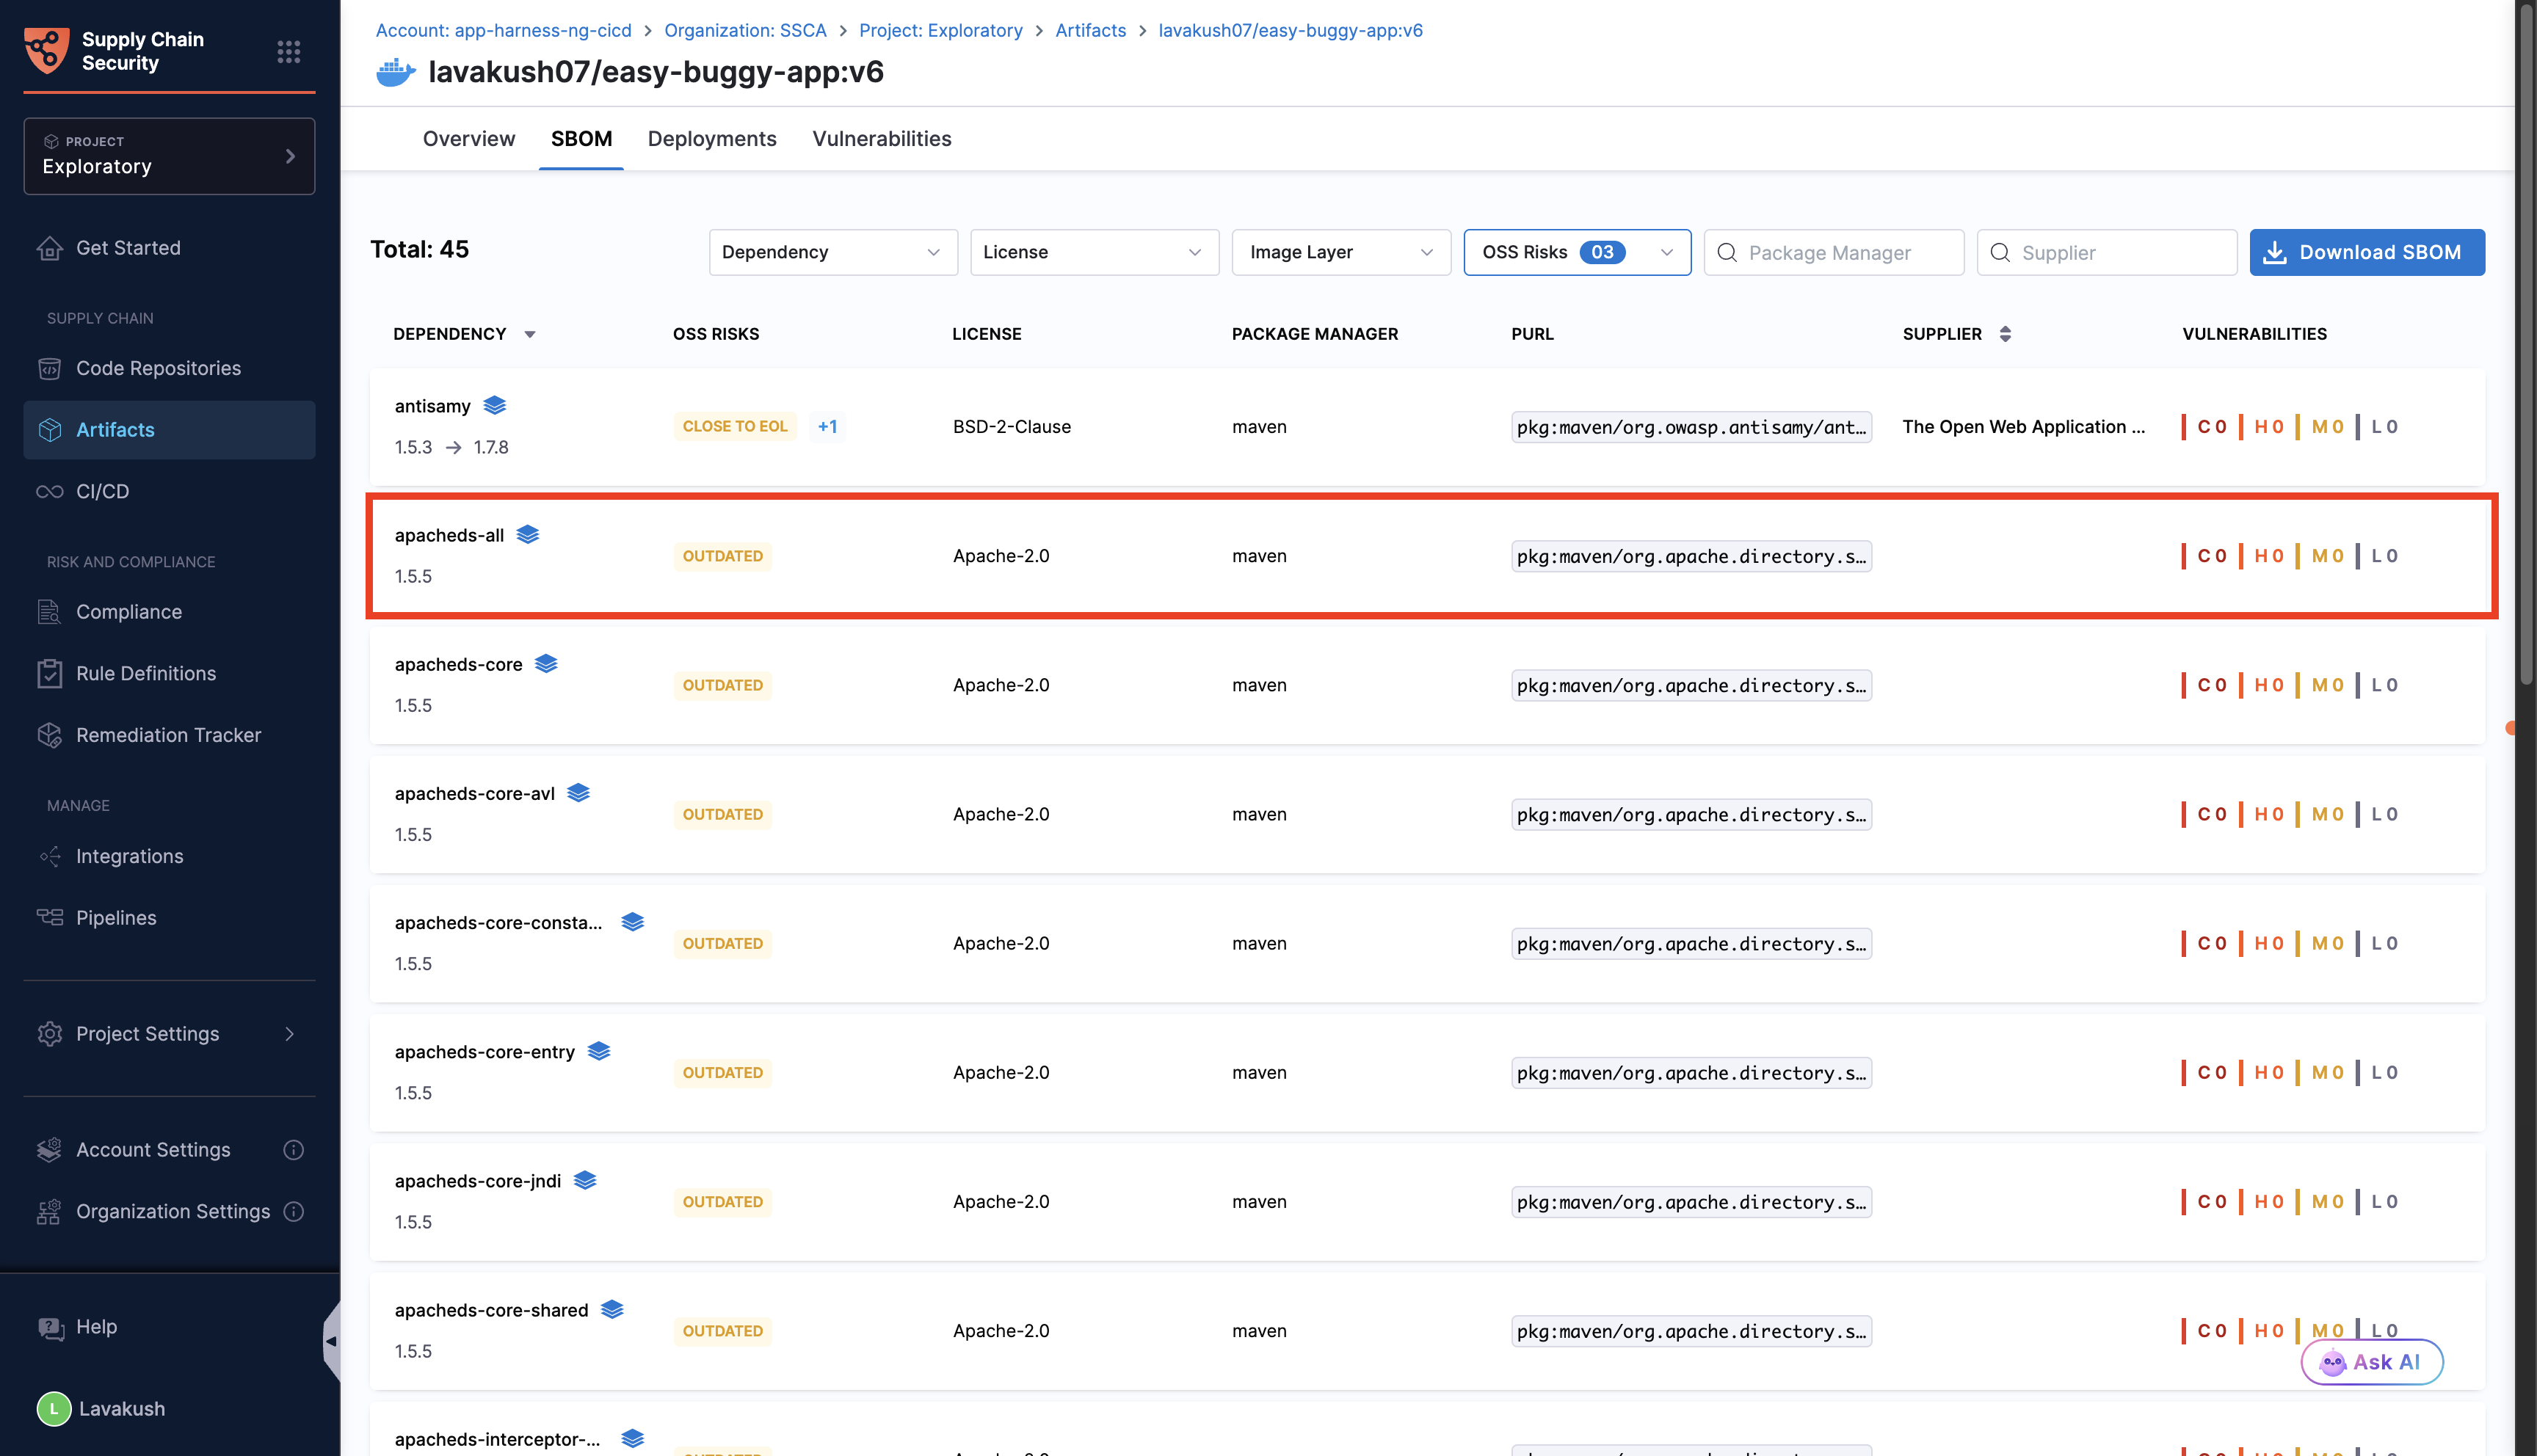Image resolution: width=2537 pixels, height=1456 pixels.
Task: Click the info icon next to Account Settings
Action: coord(293,1150)
